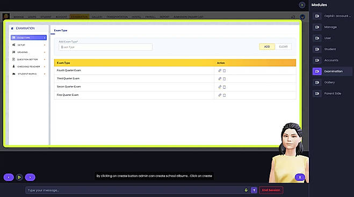Open the Transportation menu

[117, 17]
